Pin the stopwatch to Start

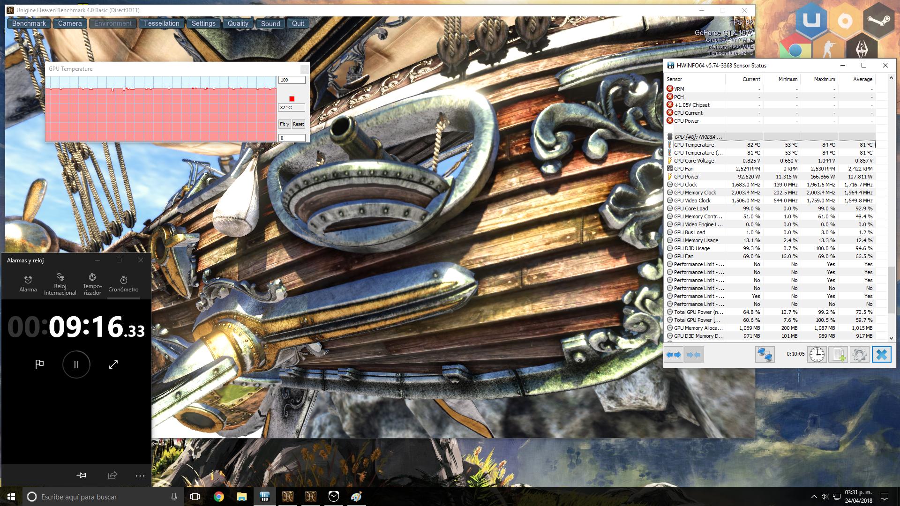click(81, 476)
